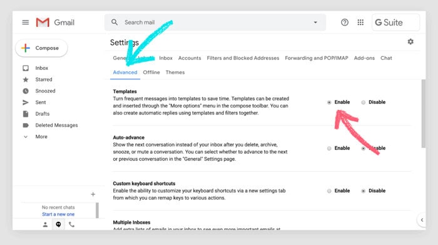This screenshot has height=245, width=438.
Task: Click the Custom keyboard shortcuts heading
Action: point(144,184)
